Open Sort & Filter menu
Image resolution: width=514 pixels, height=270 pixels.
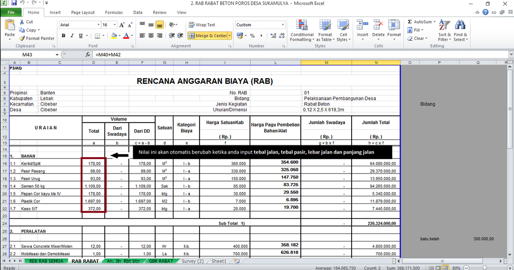tap(444, 30)
